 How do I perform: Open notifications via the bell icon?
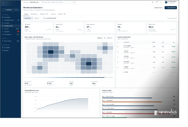[x=157, y=2]
